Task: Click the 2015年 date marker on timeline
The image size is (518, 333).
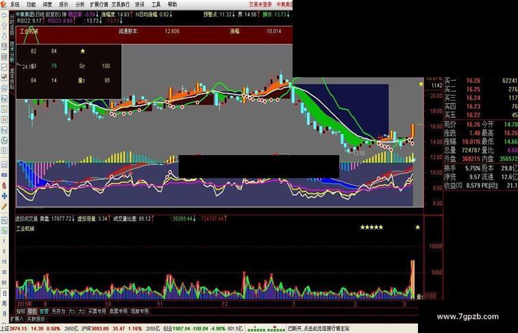Action: click(25, 304)
